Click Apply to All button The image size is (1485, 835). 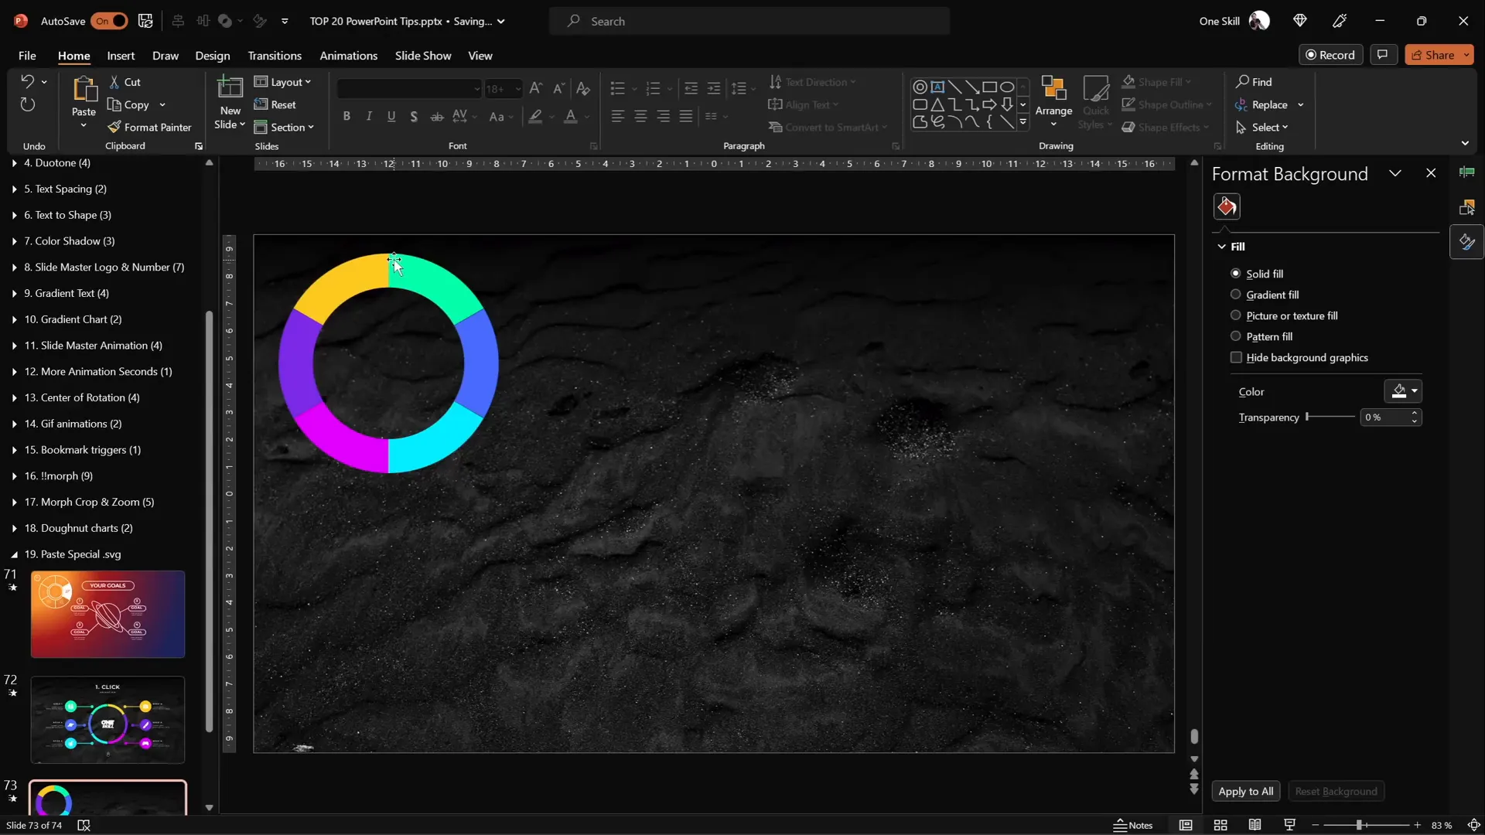tap(1245, 791)
